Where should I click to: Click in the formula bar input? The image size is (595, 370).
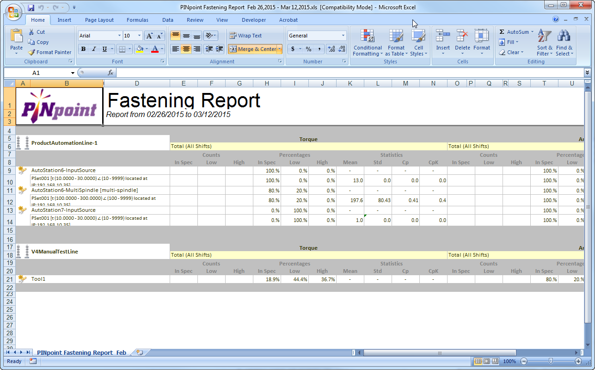click(x=350, y=73)
